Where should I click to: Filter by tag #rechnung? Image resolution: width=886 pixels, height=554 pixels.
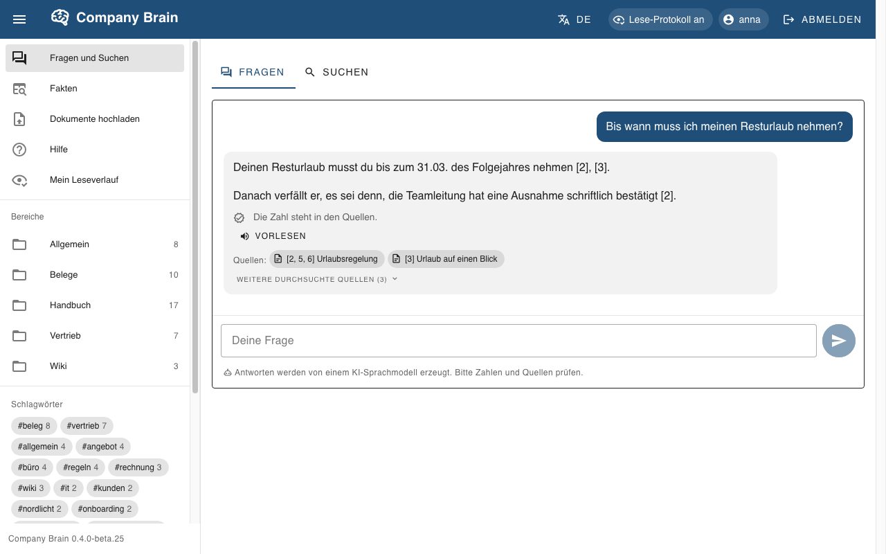pyautogui.click(x=138, y=467)
